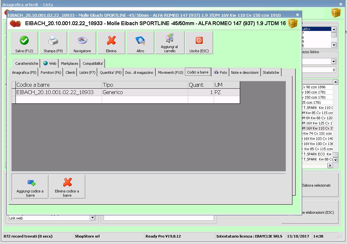Open the Compatibilita' tab
The height and width of the screenshot is (244, 347).
click(x=93, y=63)
